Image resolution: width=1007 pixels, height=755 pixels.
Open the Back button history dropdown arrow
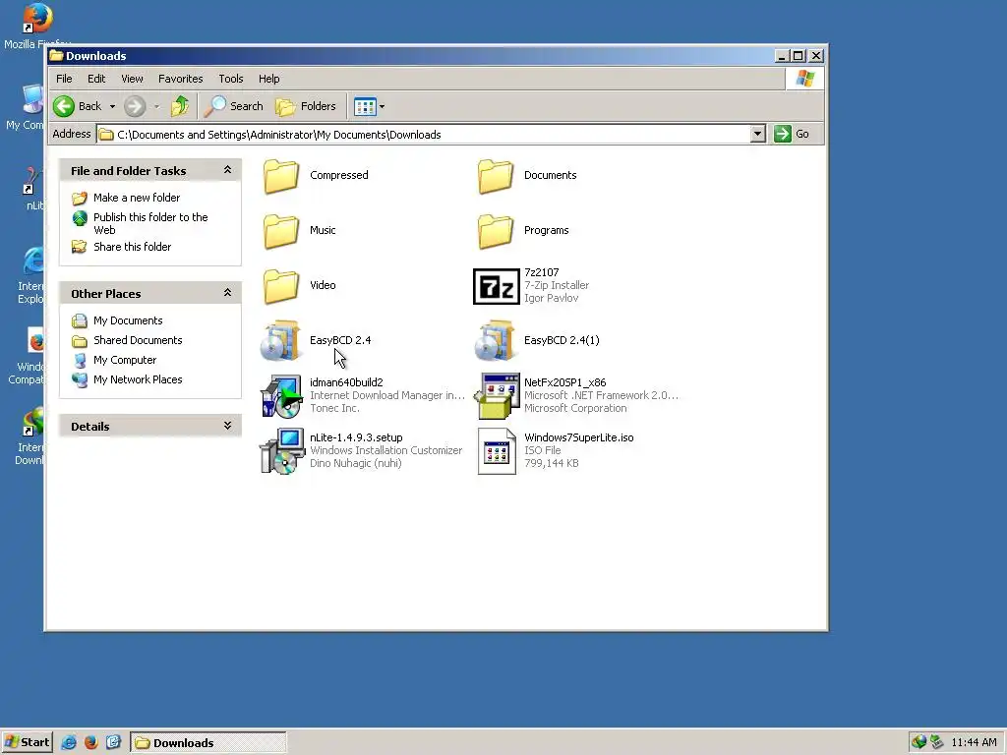point(112,106)
